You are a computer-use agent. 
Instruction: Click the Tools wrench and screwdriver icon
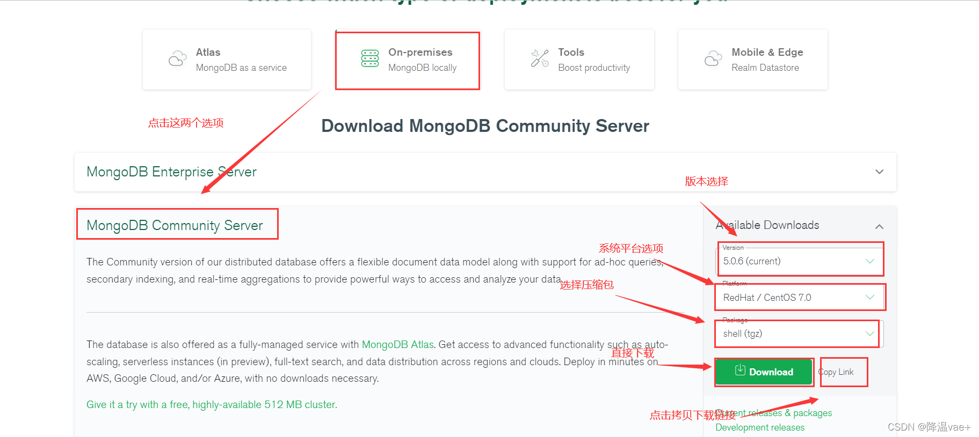click(x=540, y=58)
